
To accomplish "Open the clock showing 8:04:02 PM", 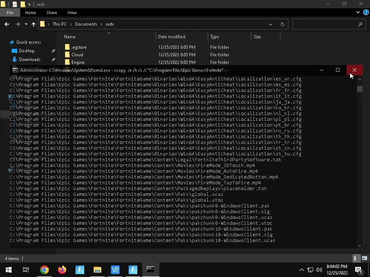I will point(337,270).
